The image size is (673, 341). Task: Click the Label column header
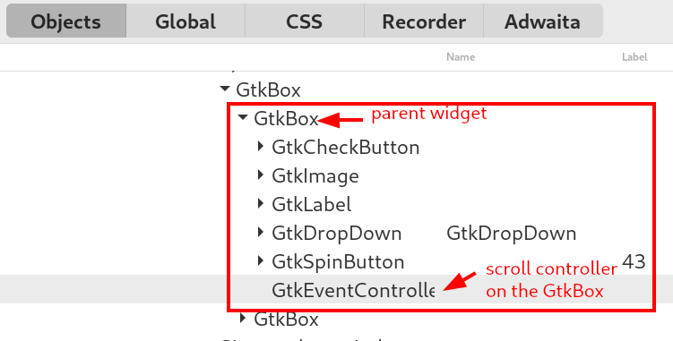pyautogui.click(x=634, y=57)
